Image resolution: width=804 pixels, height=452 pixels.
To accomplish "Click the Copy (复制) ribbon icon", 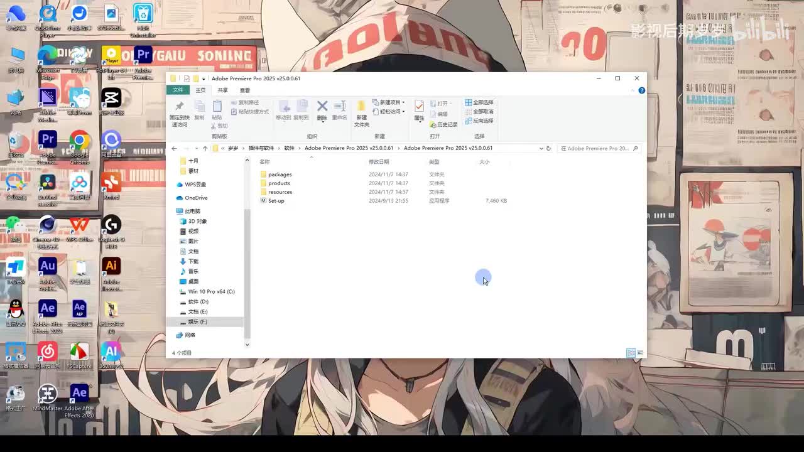I will click(x=199, y=110).
